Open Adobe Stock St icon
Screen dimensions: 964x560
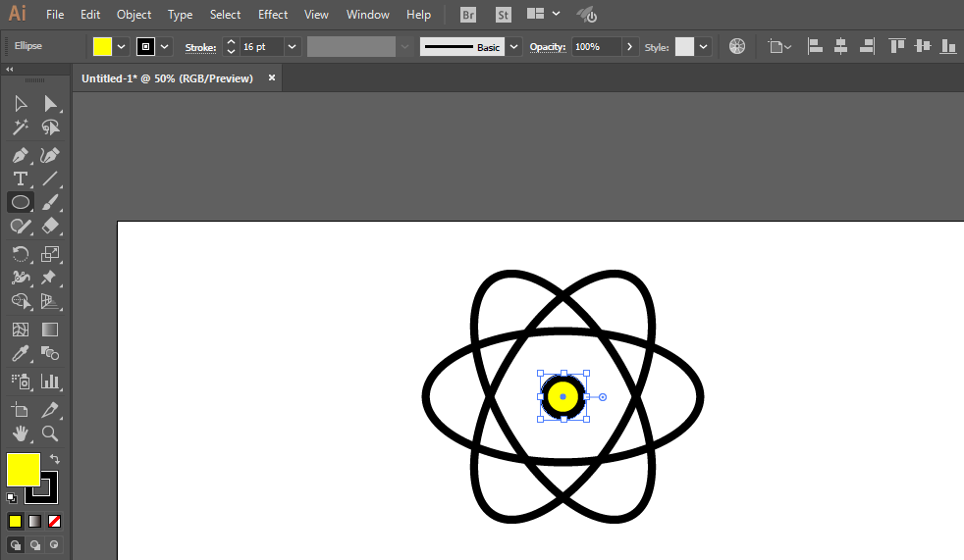503,15
